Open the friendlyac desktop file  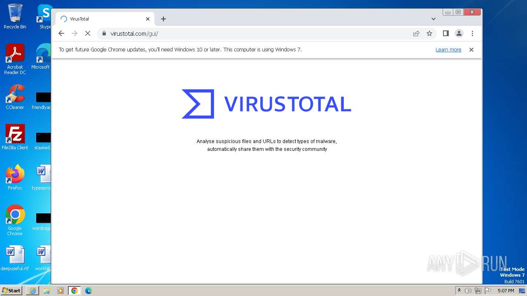(x=42, y=101)
